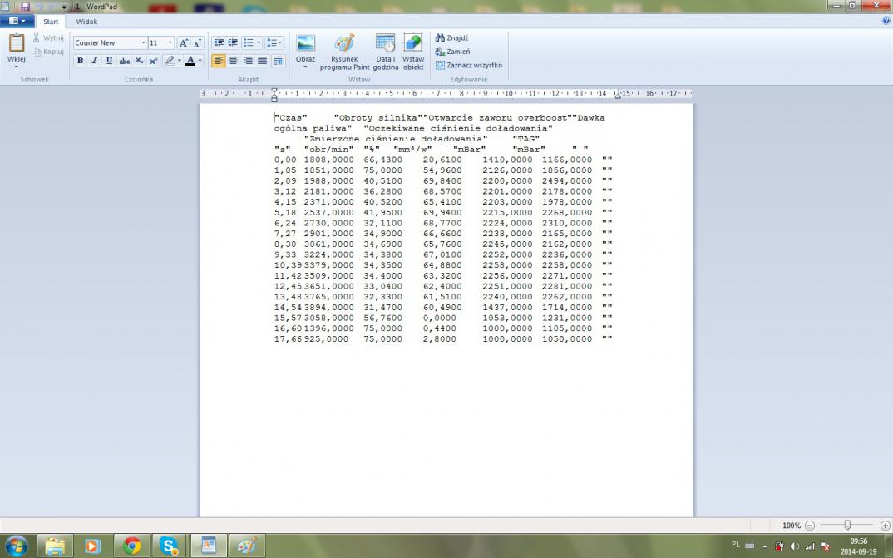
Task: Enable center text alignment
Action: 233,61
